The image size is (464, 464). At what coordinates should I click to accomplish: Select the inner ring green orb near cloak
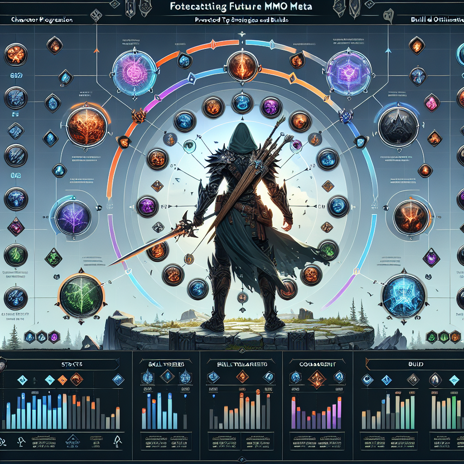point(328,251)
